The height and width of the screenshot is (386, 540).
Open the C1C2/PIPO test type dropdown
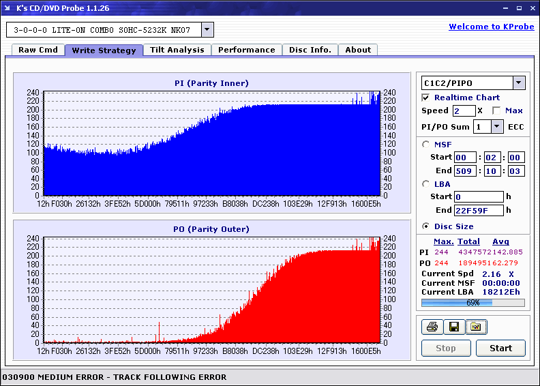coord(519,83)
